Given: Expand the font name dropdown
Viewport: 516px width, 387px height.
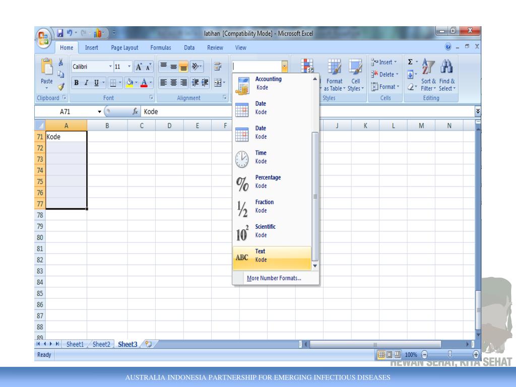Looking at the screenshot, I should point(110,67).
